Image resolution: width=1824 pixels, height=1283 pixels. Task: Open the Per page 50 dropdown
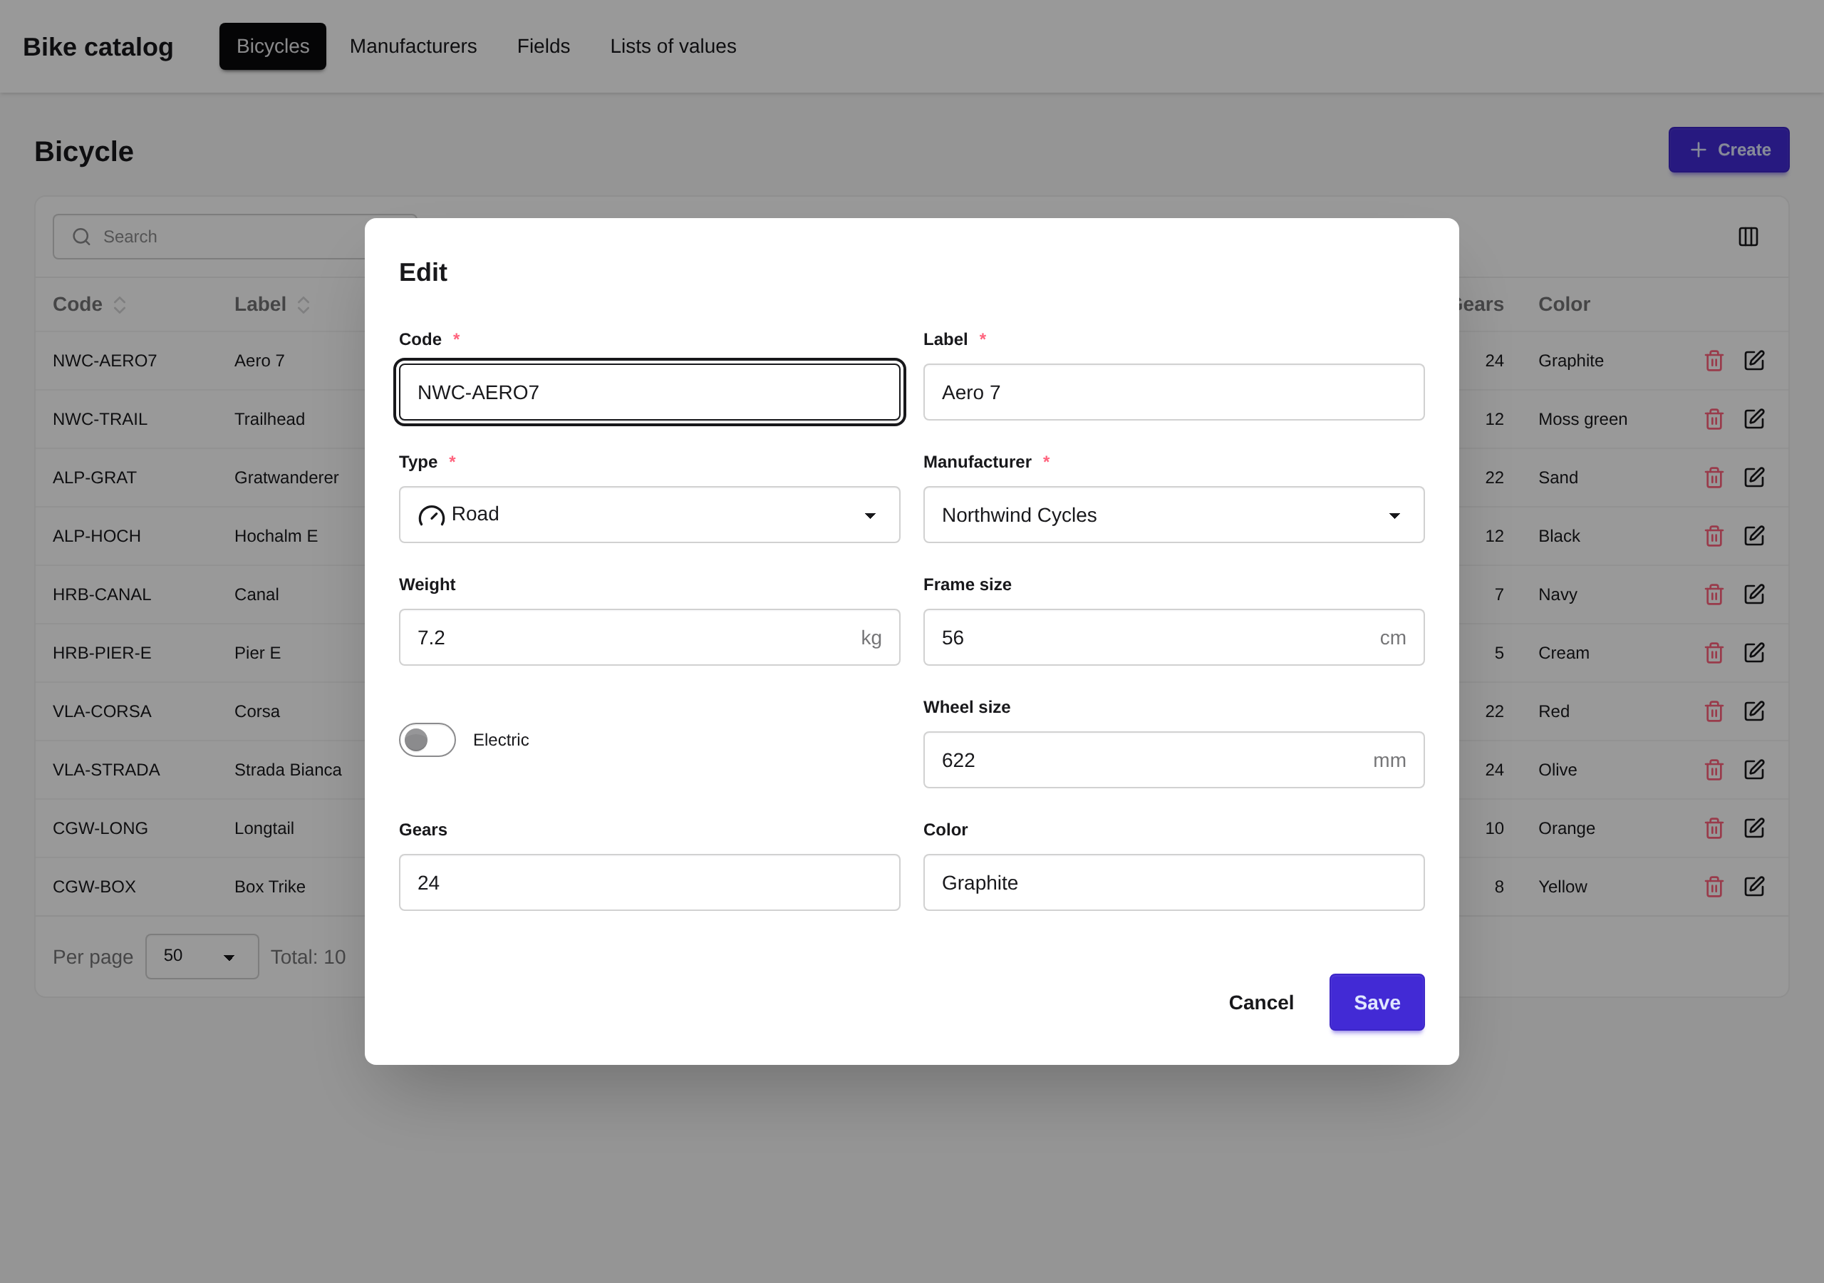202,957
